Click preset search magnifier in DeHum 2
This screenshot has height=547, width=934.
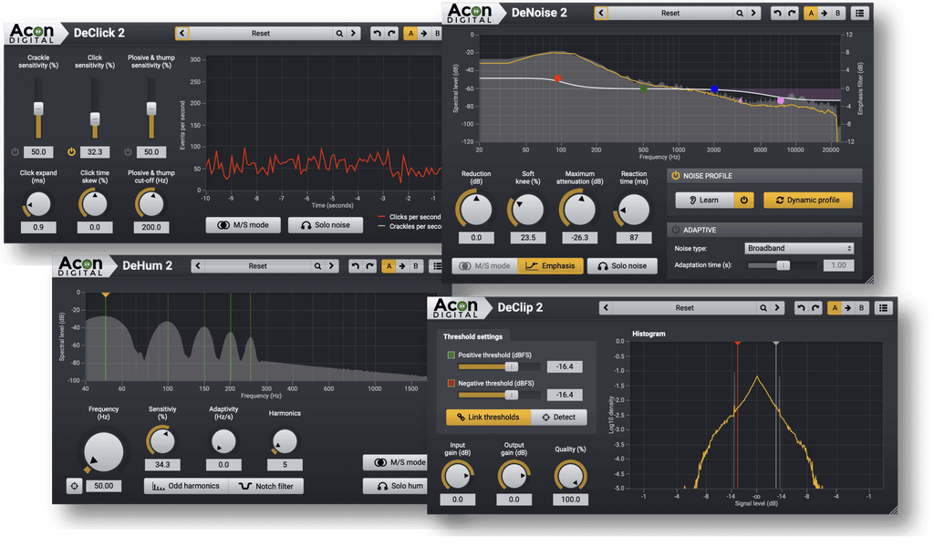(318, 266)
